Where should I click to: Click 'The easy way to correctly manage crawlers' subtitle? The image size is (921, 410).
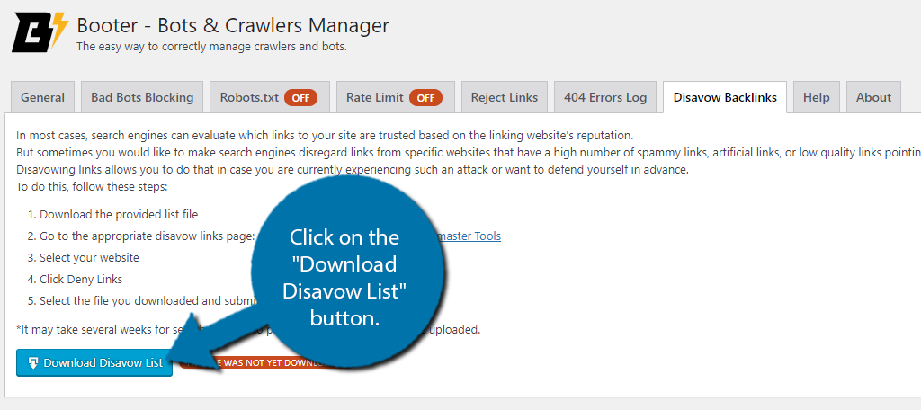pos(212,46)
